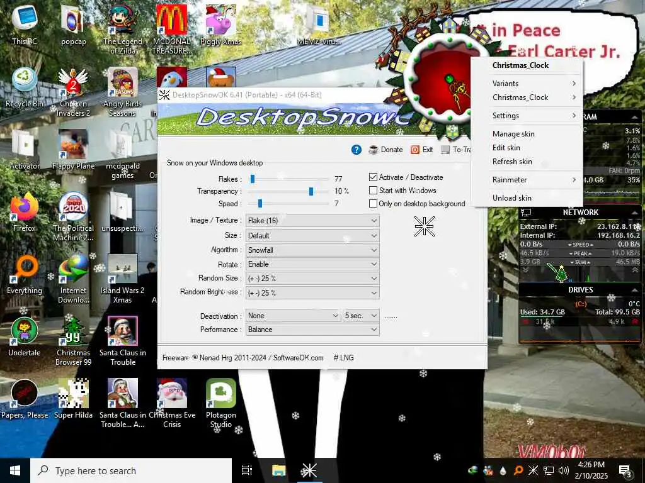Screen dimensions: 645x483
Task: Open the notification center icon
Action: point(625,470)
